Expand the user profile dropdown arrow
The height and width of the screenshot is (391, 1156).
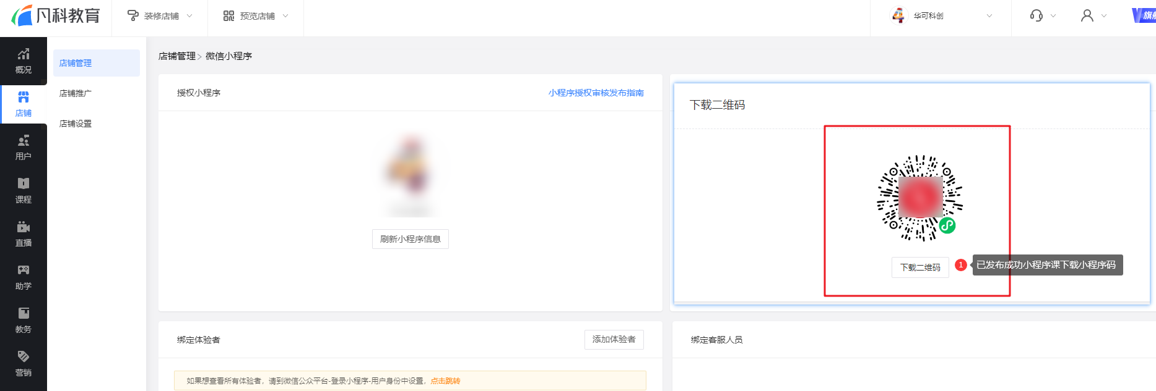(x=1104, y=16)
